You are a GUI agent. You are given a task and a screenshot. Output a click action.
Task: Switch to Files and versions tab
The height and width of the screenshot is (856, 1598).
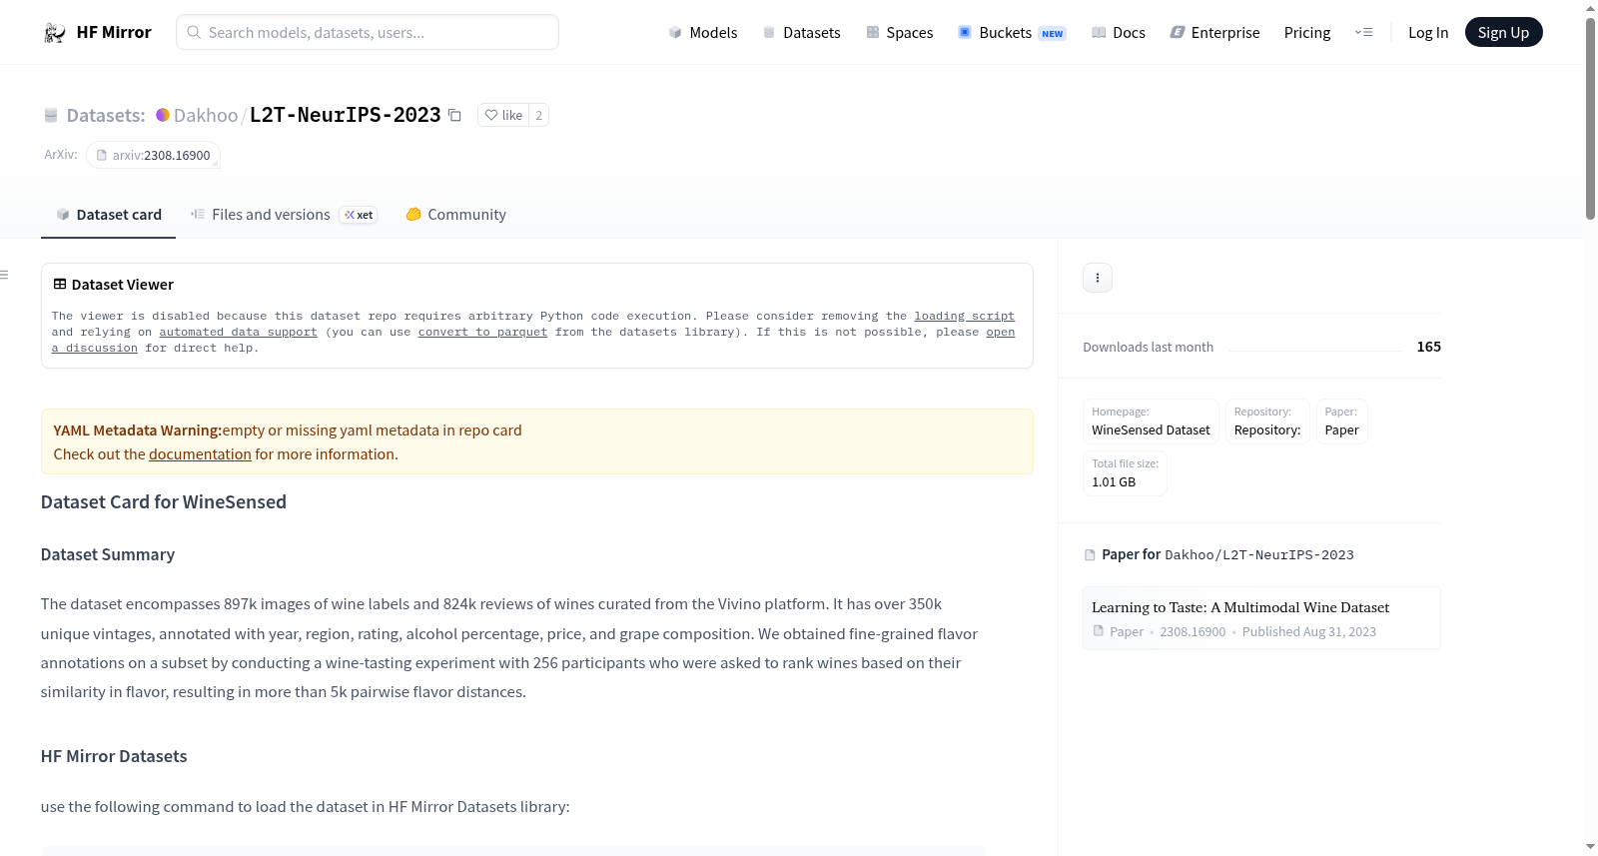click(x=284, y=215)
